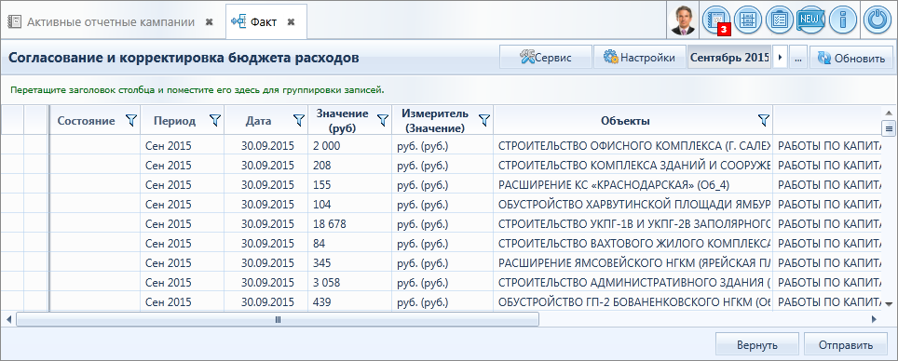The image size is (898, 361).
Task: Click the NEW icon in top toolbar
Action: pyautogui.click(x=810, y=20)
